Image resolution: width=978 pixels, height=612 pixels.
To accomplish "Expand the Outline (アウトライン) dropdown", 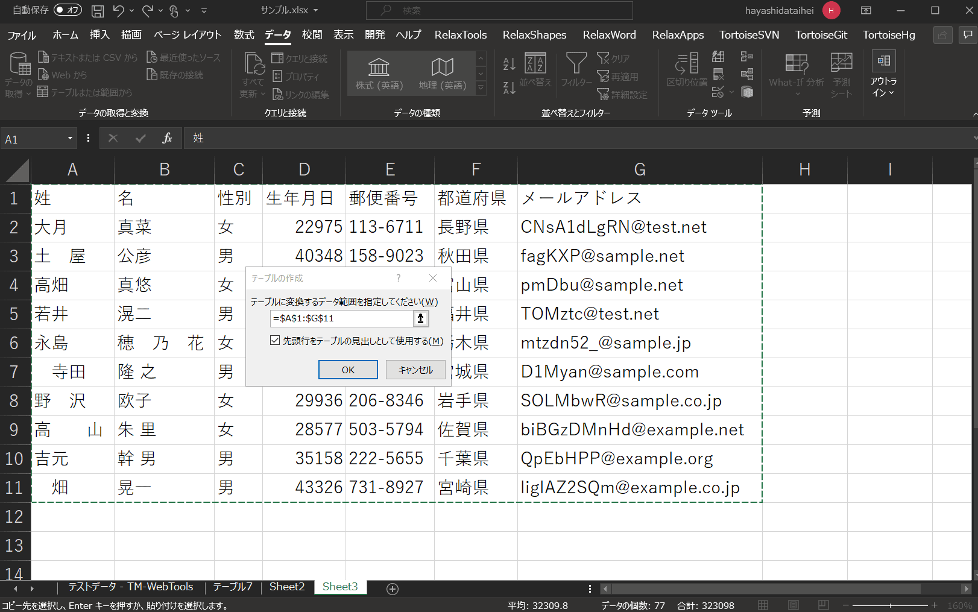I will 883,75.
